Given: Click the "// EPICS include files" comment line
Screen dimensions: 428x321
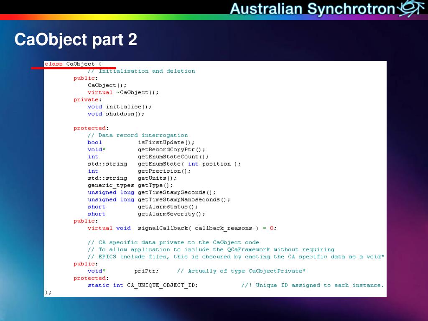Looking at the screenshot, I should (236, 257).
